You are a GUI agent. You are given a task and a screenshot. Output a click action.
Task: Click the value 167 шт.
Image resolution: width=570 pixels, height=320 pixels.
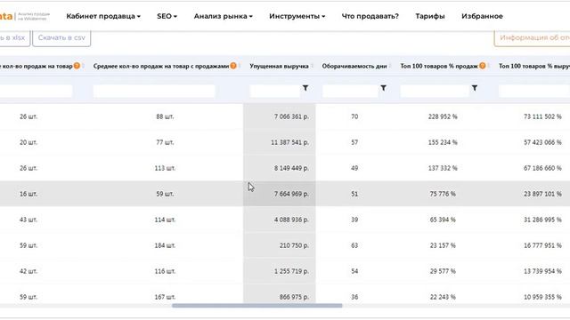coord(165,297)
